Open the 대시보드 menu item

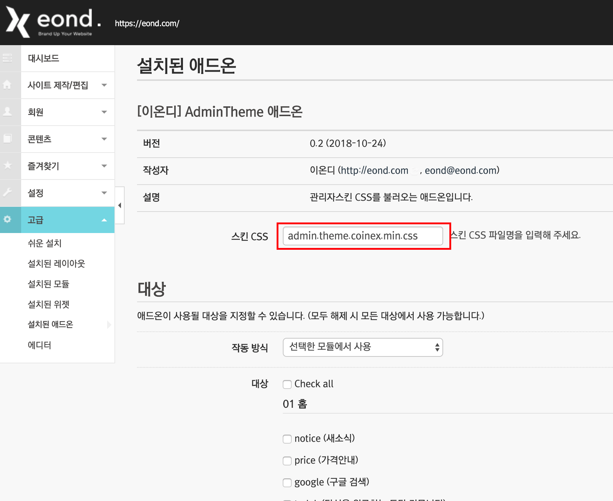pos(68,58)
